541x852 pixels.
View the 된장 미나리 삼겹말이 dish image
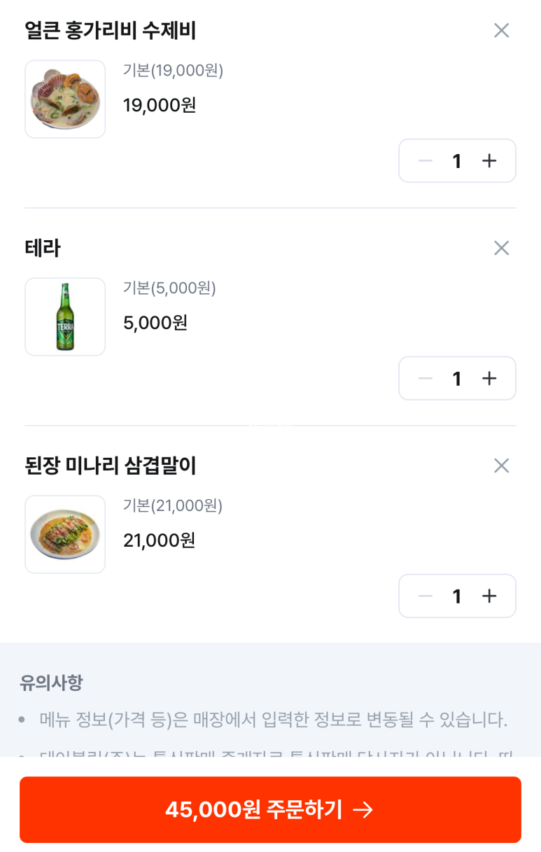click(x=65, y=535)
